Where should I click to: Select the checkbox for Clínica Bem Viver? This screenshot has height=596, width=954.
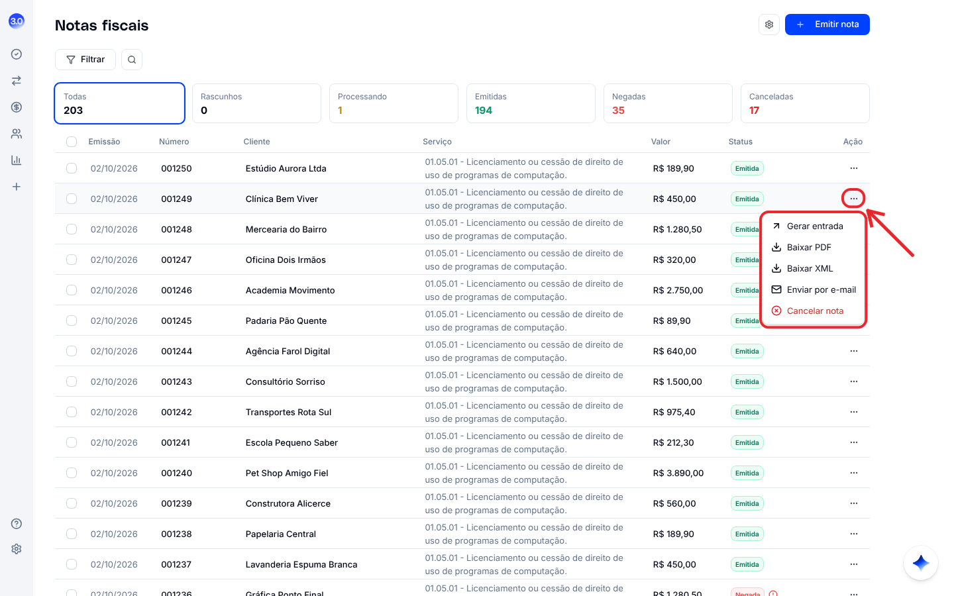click(x=72, y=199)
